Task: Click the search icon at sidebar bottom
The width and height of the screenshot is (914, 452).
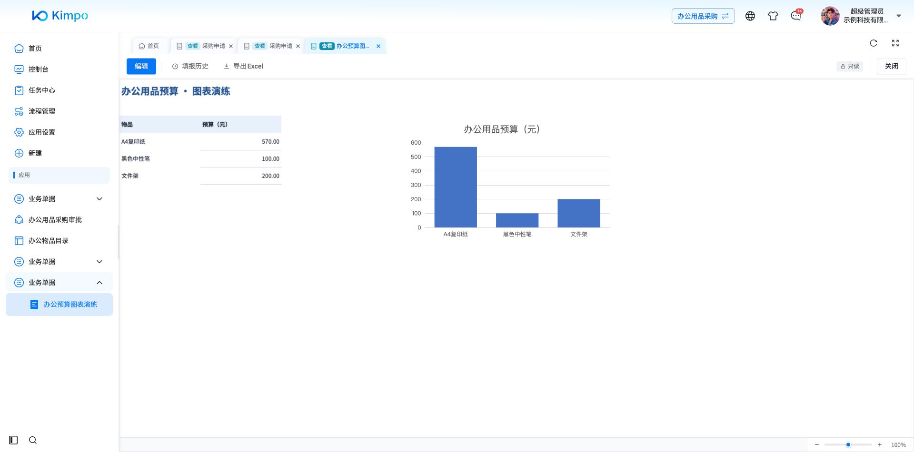Action: coord(33,440)
